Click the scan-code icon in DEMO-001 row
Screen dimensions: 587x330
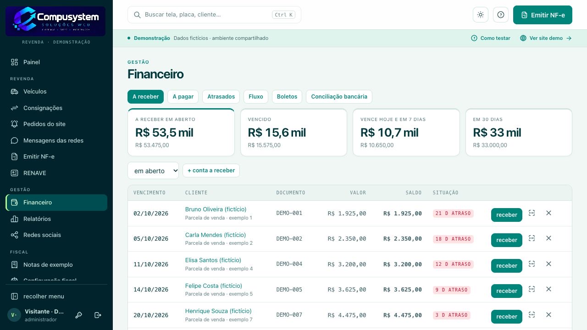click(532, 213)
